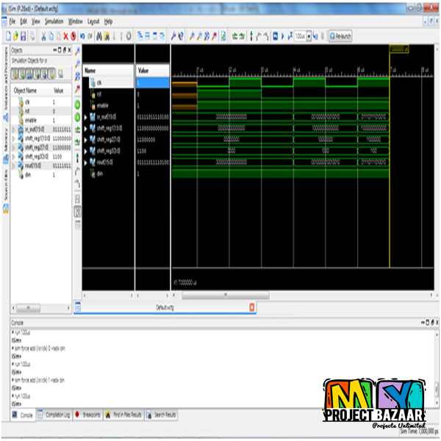
Task: Open the Simulation menu
Action: click(x=54, y=22)
